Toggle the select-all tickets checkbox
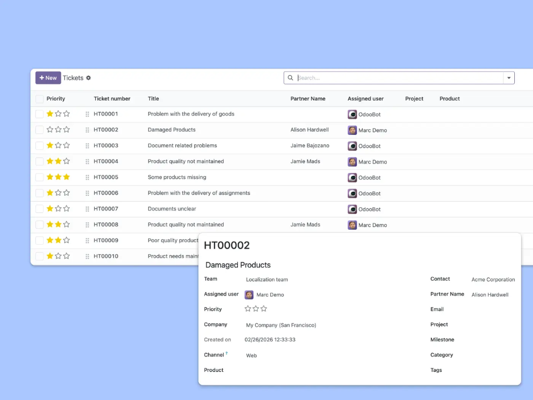Viewport: 533px width, 400px height. 40,99
